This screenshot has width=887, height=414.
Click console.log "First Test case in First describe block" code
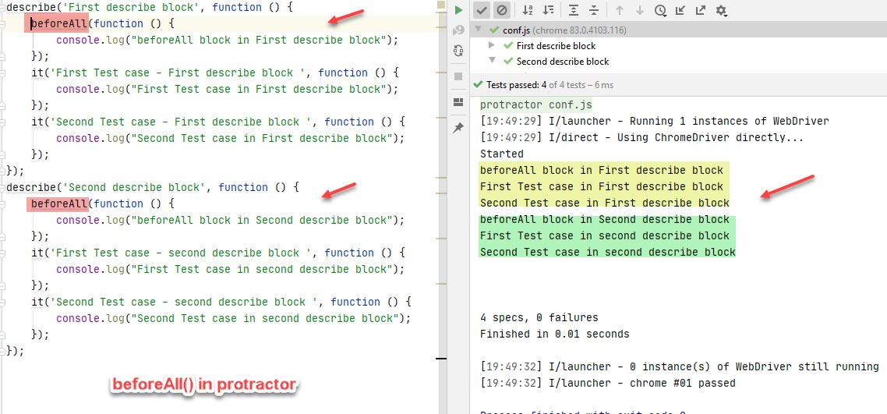click(x=228, y=90)
